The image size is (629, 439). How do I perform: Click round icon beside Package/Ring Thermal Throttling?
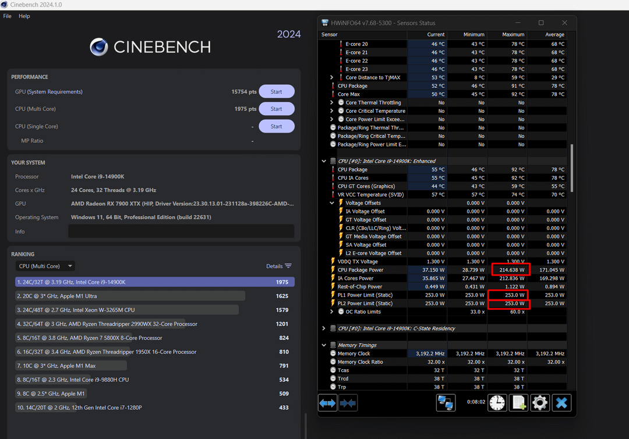(x=333, y=127)
